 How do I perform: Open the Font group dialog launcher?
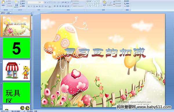(x=52, y=10)
